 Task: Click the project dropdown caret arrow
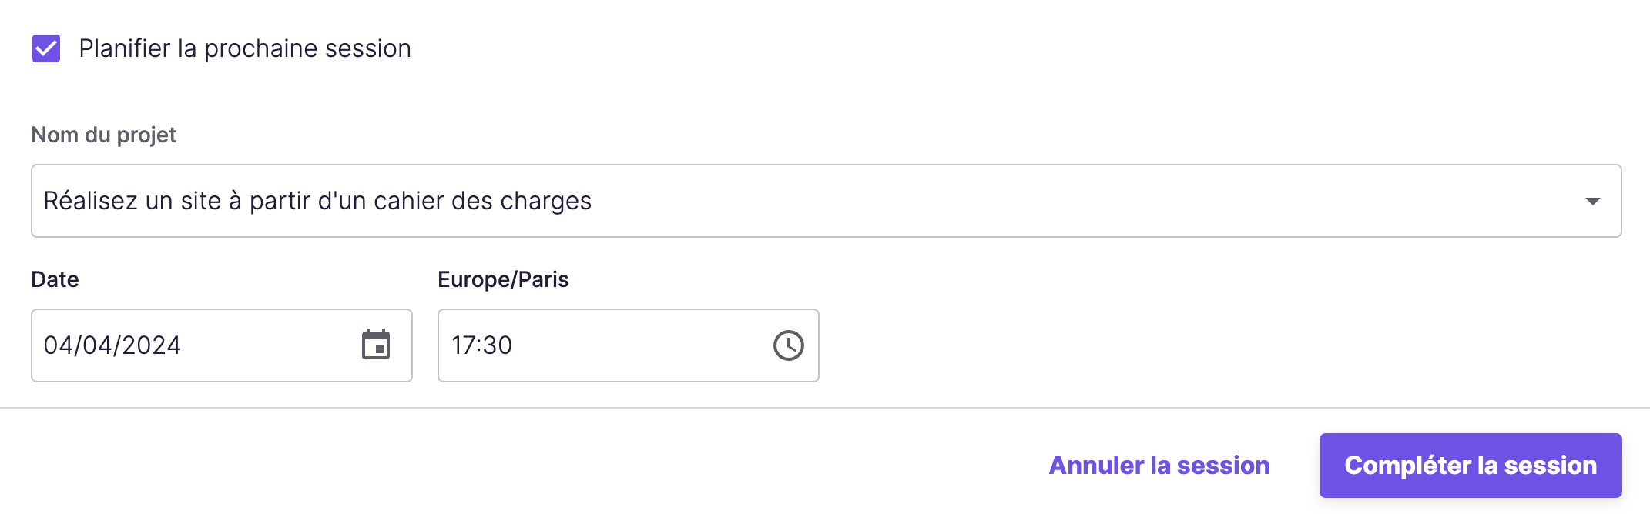1593,202
